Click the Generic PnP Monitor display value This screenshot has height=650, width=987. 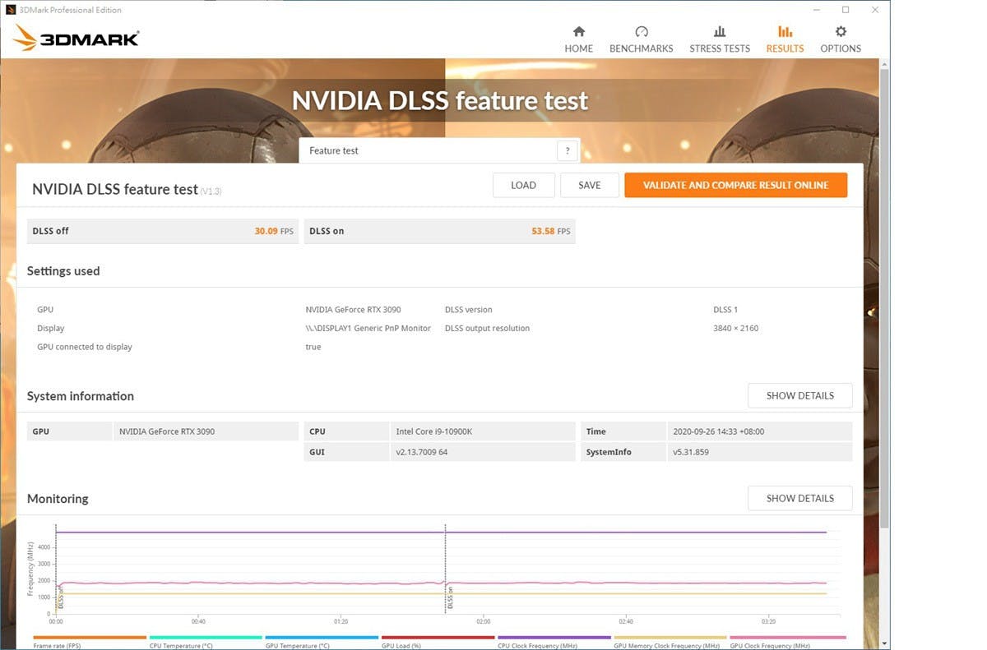click(368, 328)
